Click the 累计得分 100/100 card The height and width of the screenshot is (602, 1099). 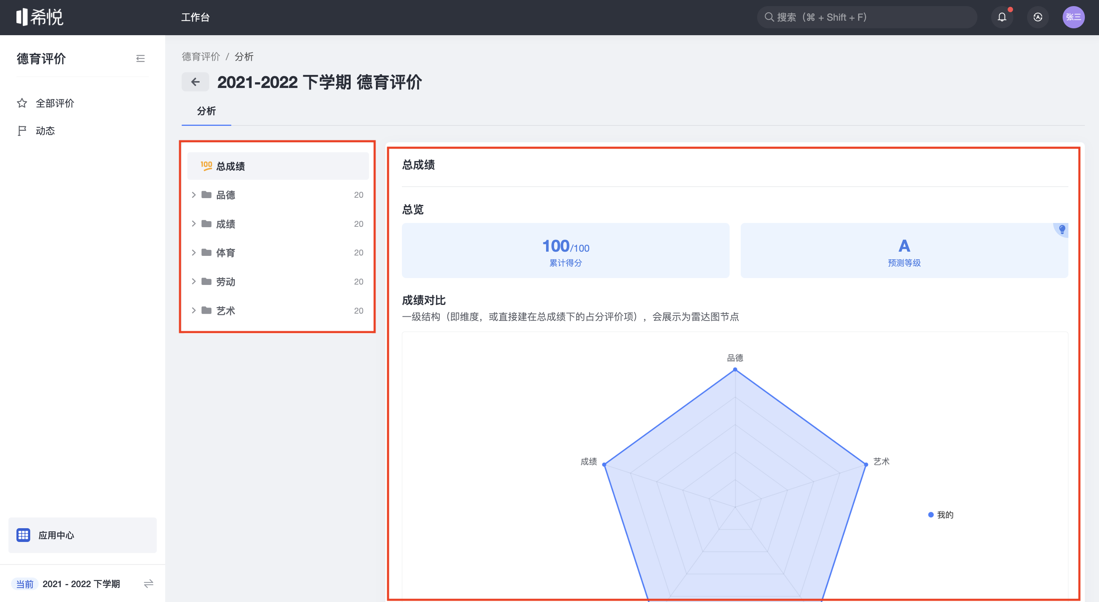[565, 251]
